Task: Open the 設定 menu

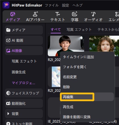Action: [x=66, y=5]
